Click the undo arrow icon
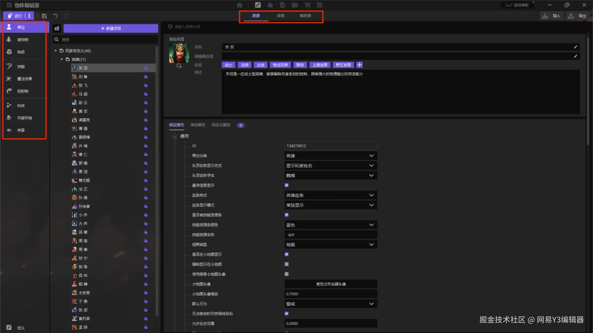Viewport: 593px width, 333px height. pyautogui.click(x=55, y=16)
